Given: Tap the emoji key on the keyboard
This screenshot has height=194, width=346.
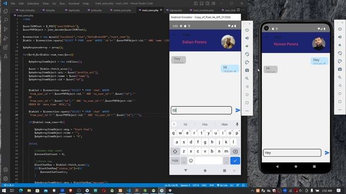Looking at the screenshot, I should pos(191,161).
